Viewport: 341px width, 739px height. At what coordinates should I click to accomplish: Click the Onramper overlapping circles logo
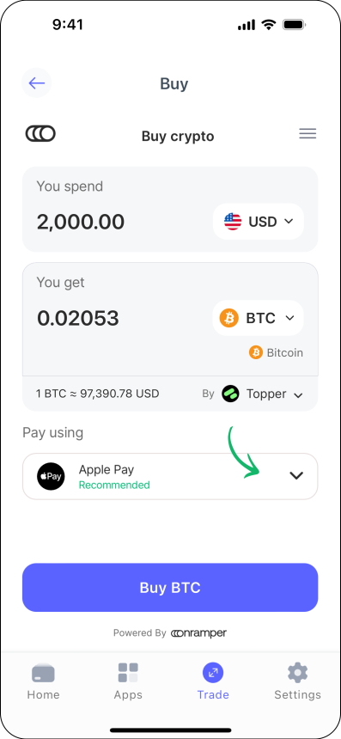coord(40,134)
